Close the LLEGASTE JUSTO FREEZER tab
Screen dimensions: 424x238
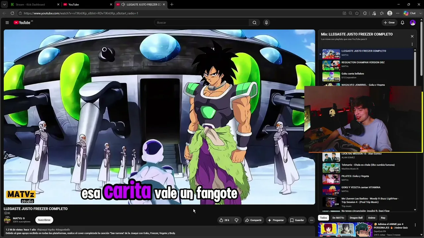164,5
